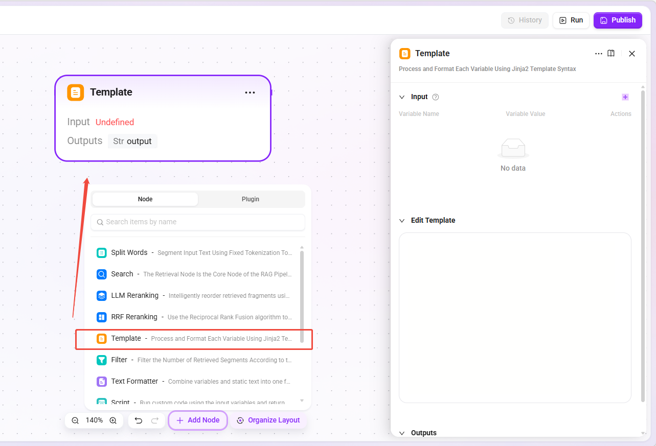This screenshot has width=656, height=446.
Task: Select Filter from node list
Action: [195, 360]
